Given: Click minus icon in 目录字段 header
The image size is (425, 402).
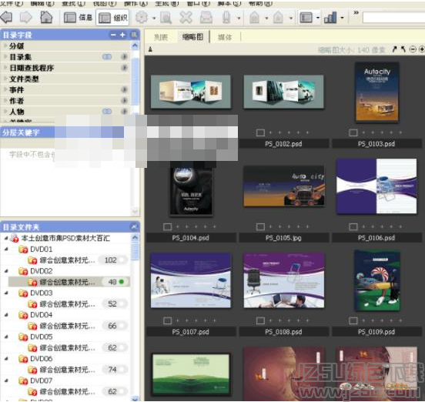Looking at the screenshot, I should (113, 35).
